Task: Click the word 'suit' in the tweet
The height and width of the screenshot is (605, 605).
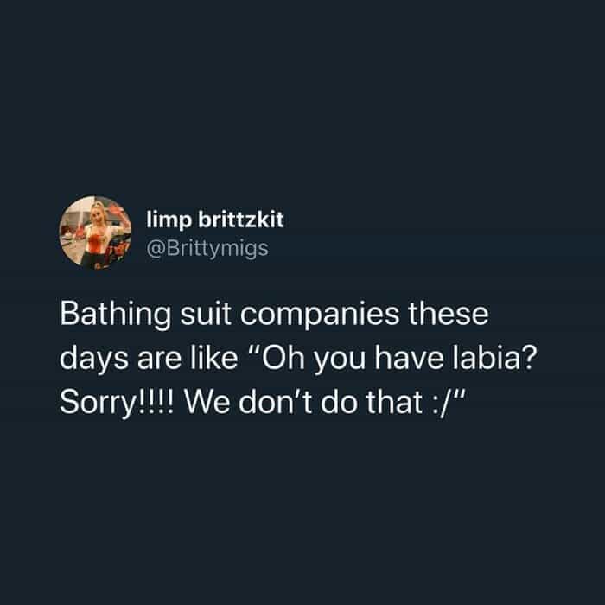Action: [x=206, y=315]
